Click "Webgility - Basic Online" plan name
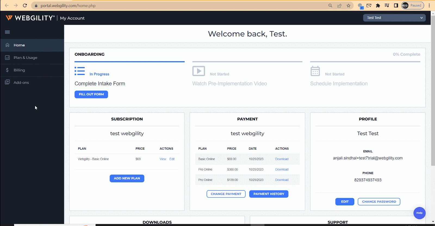 [x=93, y=159]
